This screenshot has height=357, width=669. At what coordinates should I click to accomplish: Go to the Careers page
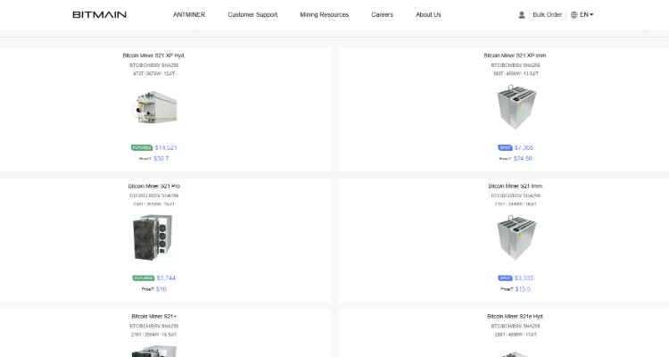click(x=382, y=15)
